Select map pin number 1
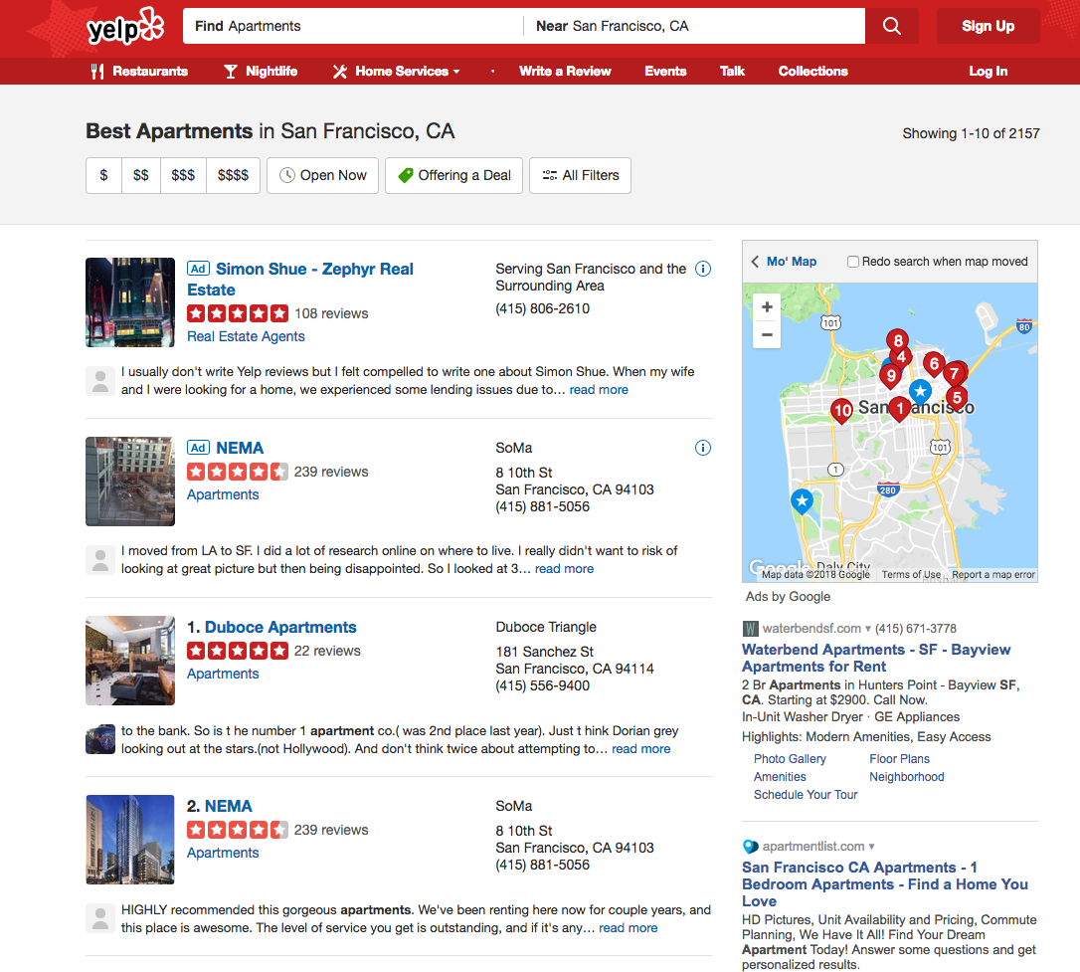 click(x=900, y=409)
